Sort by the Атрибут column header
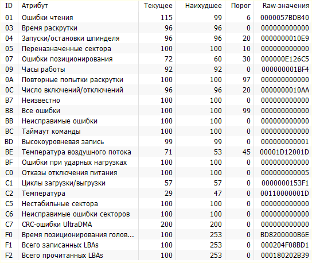The image size is (312, 263). 78,6
